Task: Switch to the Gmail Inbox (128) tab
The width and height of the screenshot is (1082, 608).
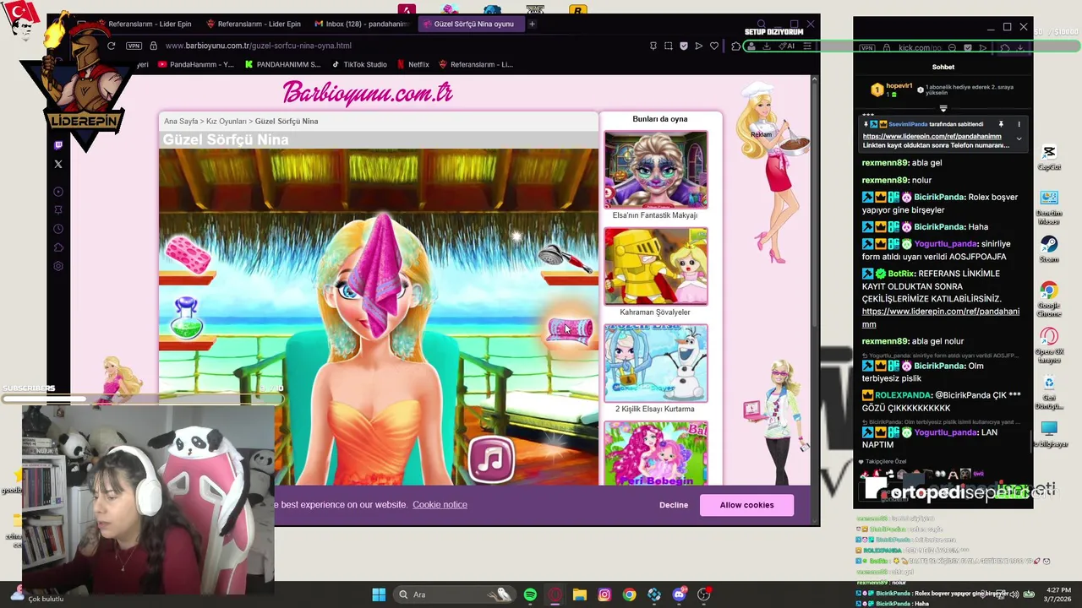Action: pyautogui.click(x=362, y=24)
